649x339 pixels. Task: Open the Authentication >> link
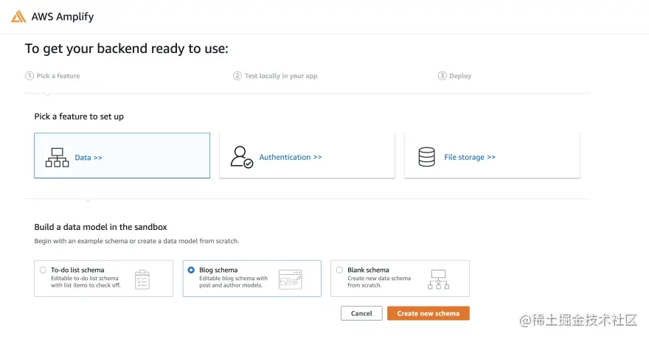pos(291,157)
